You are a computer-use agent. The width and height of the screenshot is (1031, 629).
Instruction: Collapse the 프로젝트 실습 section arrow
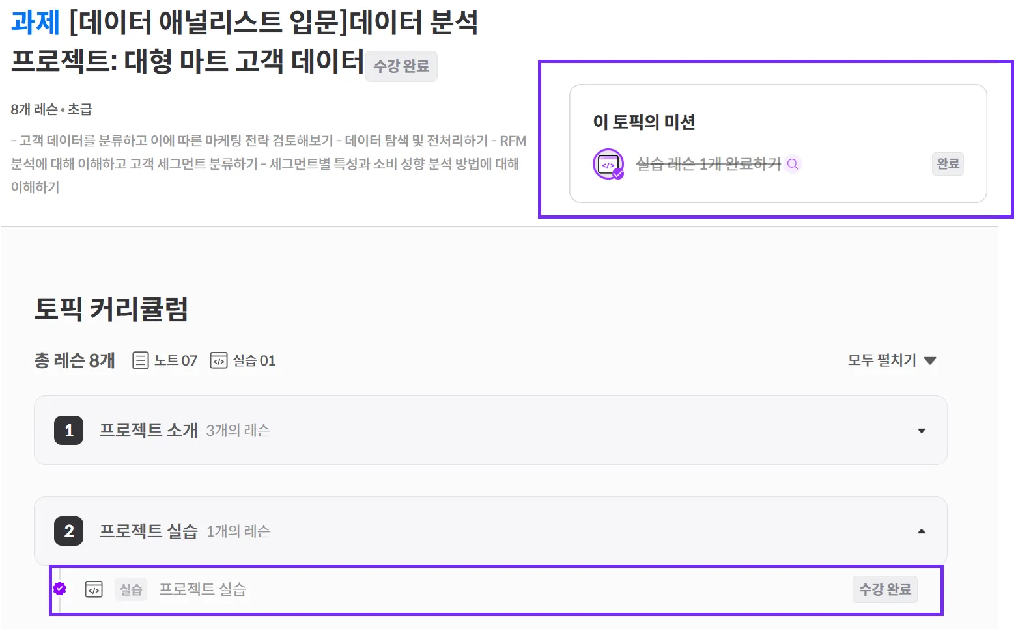(921, 531)
